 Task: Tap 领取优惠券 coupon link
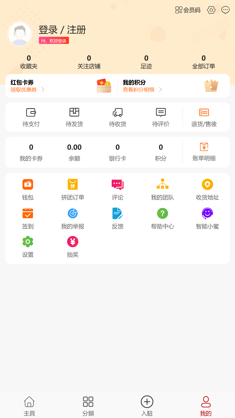tap(24, 90)
